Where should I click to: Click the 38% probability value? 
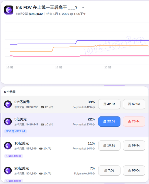91,102
